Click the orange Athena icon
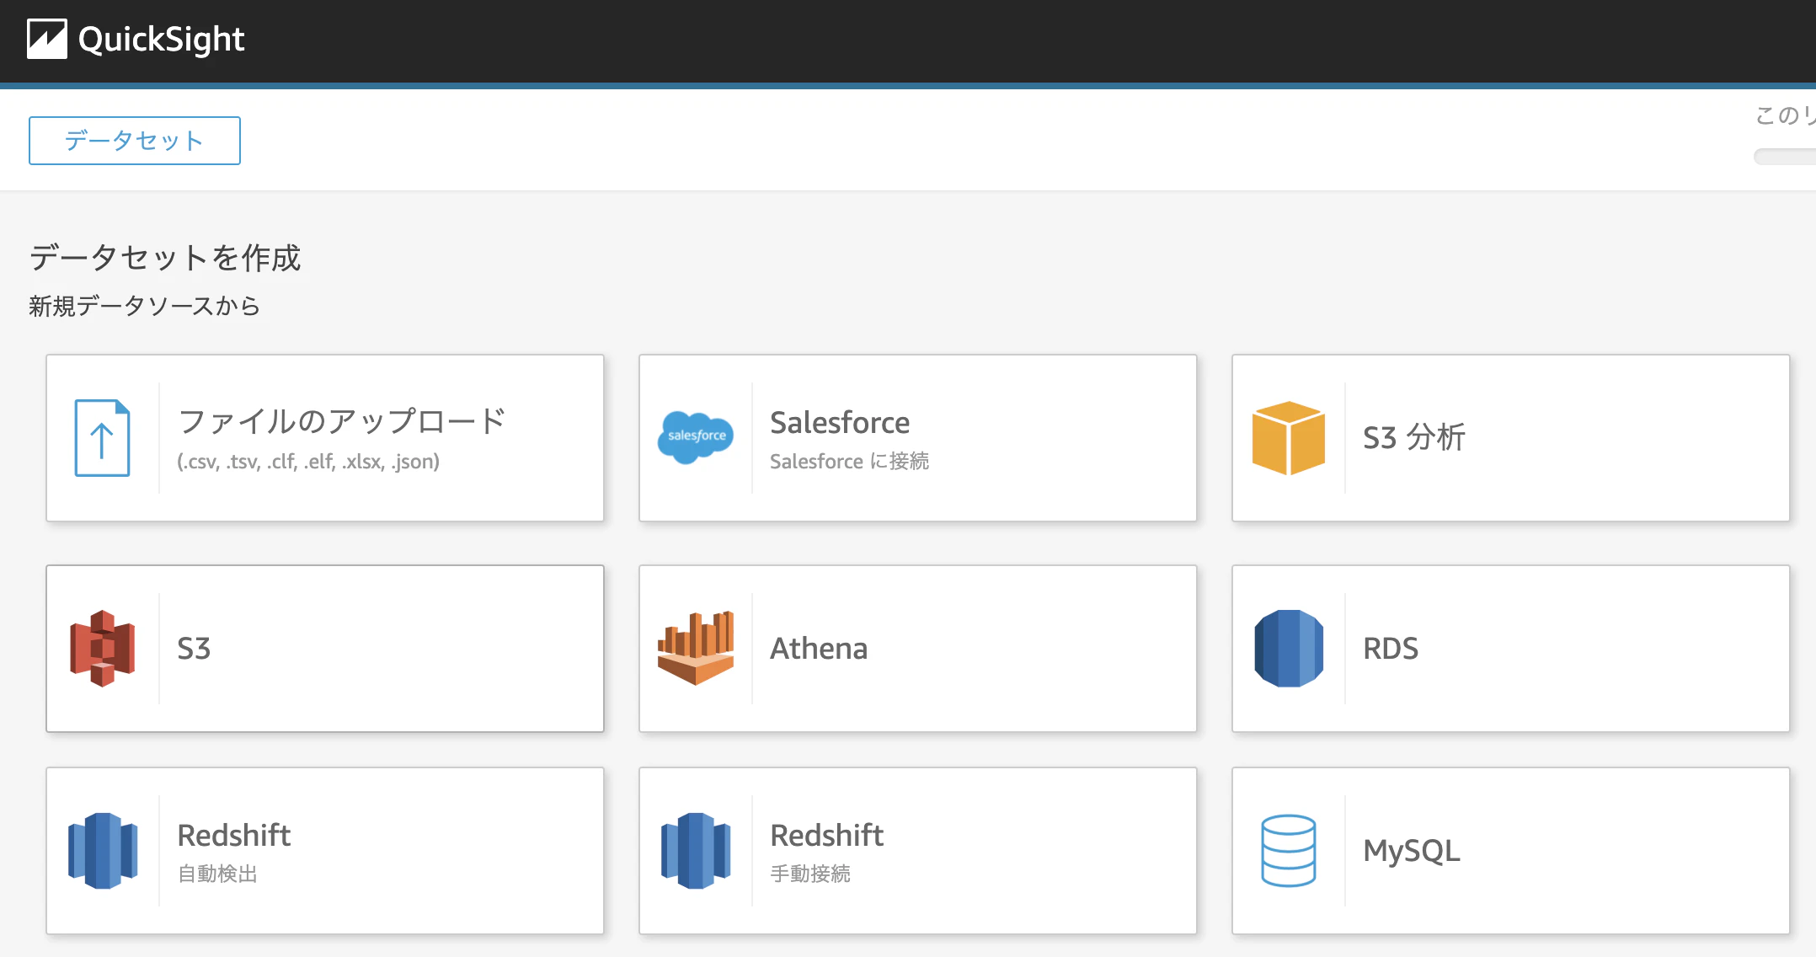This screenshot has height=957, width=1816. pos(696,648)
